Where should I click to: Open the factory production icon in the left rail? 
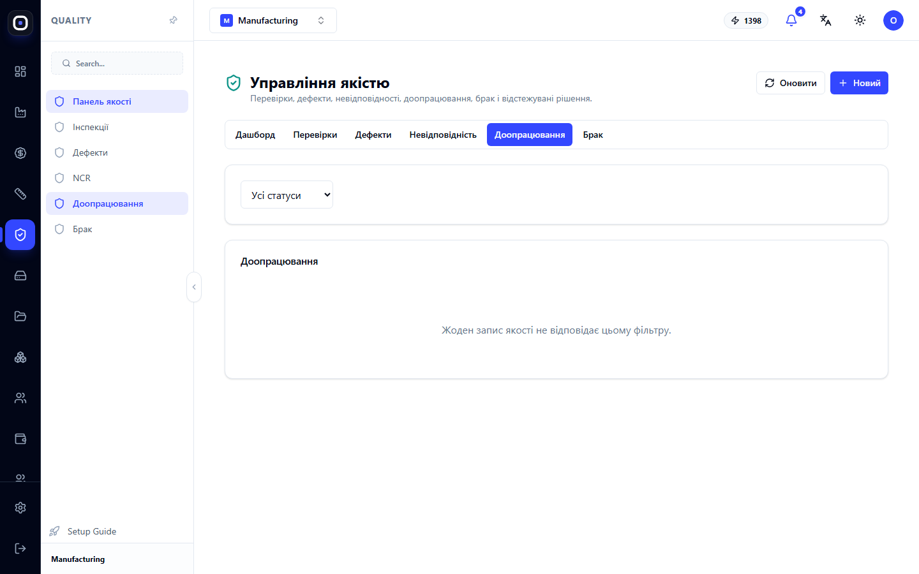point(20,112)
